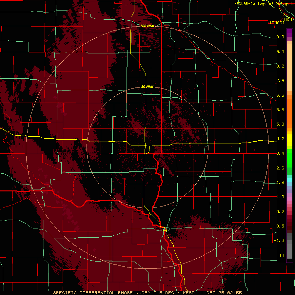Click the '11 DEC 25 02:55' timestamp
The width and height of the screenshot is (295, 295).
tap(220, 293)
